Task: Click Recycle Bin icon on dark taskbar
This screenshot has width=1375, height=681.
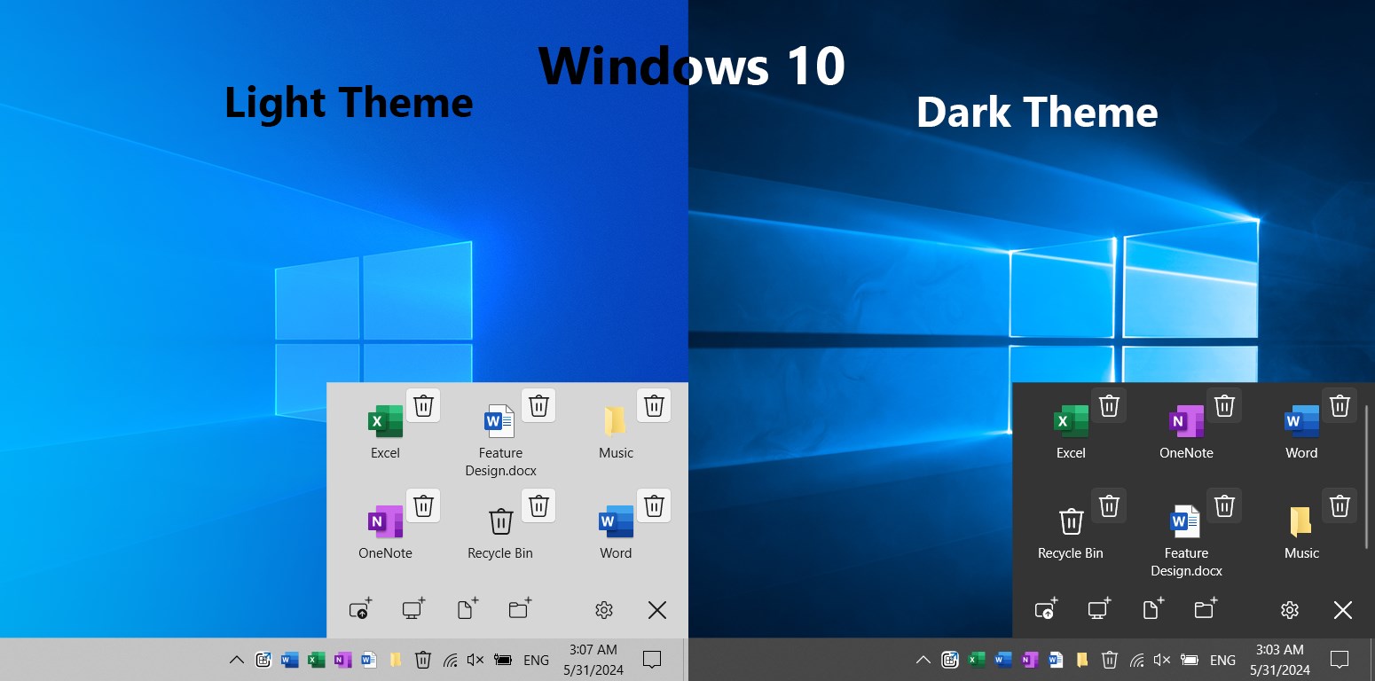Action: tap(1110, 660)
